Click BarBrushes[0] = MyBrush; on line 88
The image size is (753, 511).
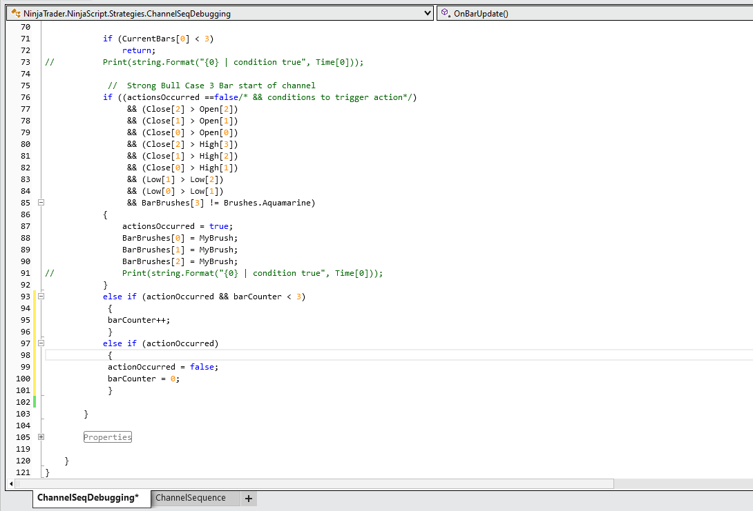click(x=180, y=238)
